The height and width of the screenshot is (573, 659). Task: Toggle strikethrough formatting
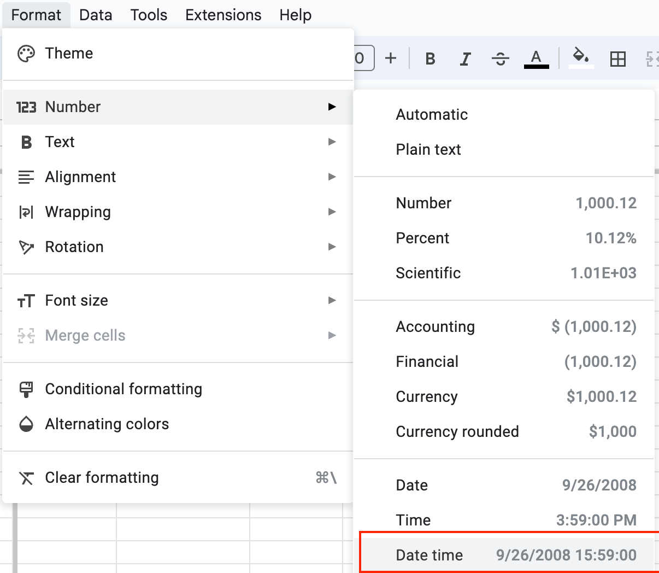[x=500, y=58]
